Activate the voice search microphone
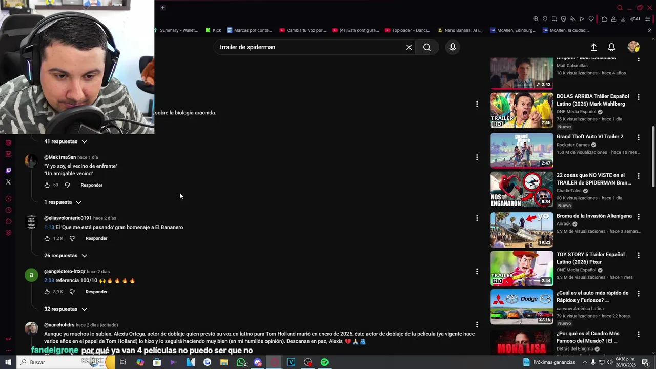This screenshot has width=656, height=369. [x=453, y=47]
